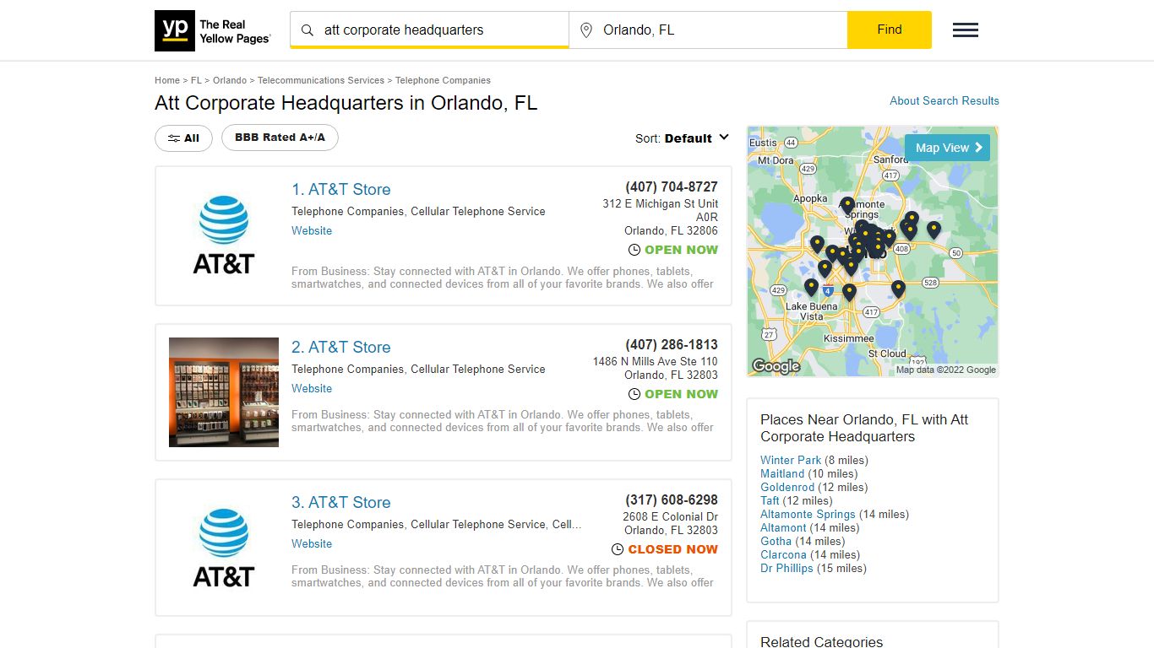Open the Altamont nearby place link

(x=783, y=528)
